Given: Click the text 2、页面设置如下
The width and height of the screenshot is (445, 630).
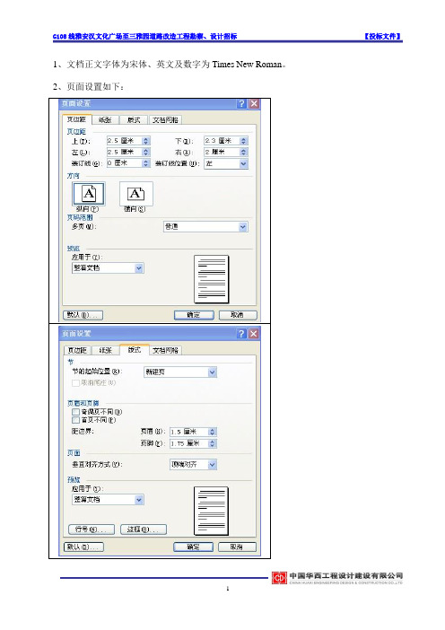Looking at the screenshot, I should click(x=88, y=87).
